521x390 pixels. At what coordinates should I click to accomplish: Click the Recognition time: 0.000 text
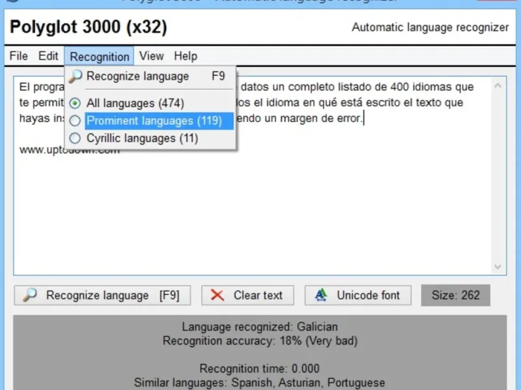pyautogui.click(x=259, y=369)
